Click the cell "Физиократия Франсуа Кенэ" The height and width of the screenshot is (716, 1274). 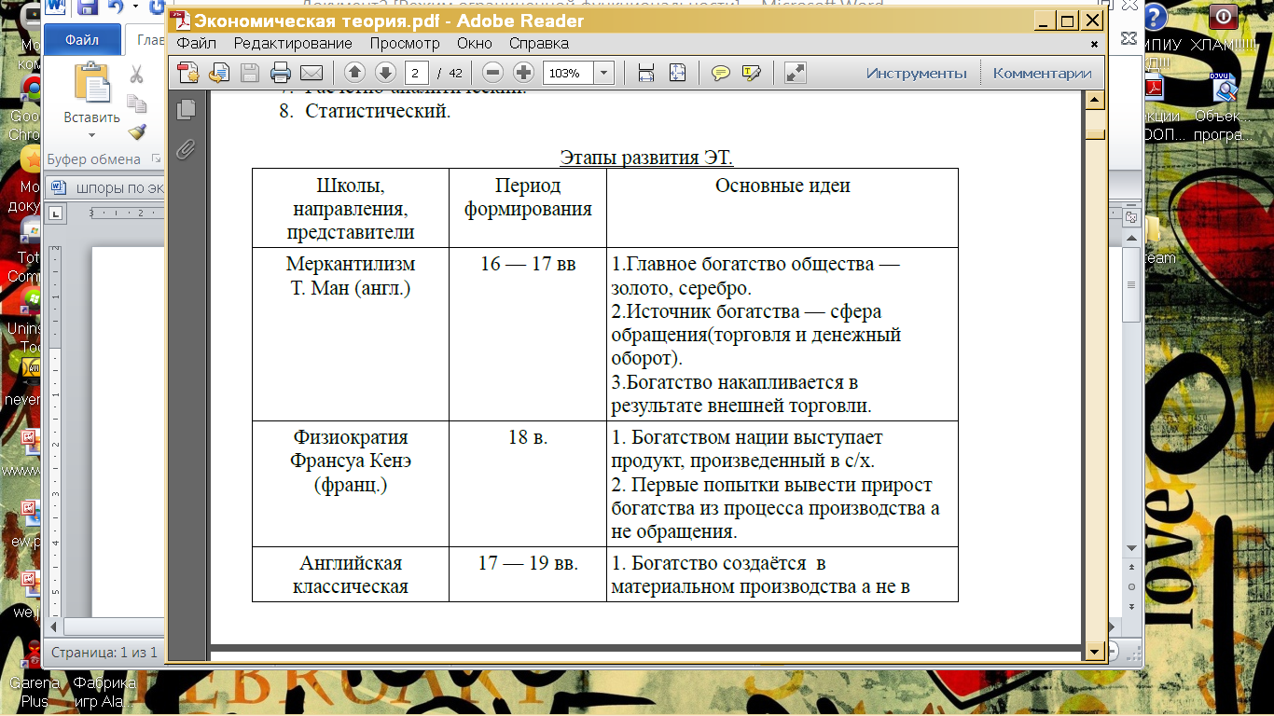click(x=351, y=484)
